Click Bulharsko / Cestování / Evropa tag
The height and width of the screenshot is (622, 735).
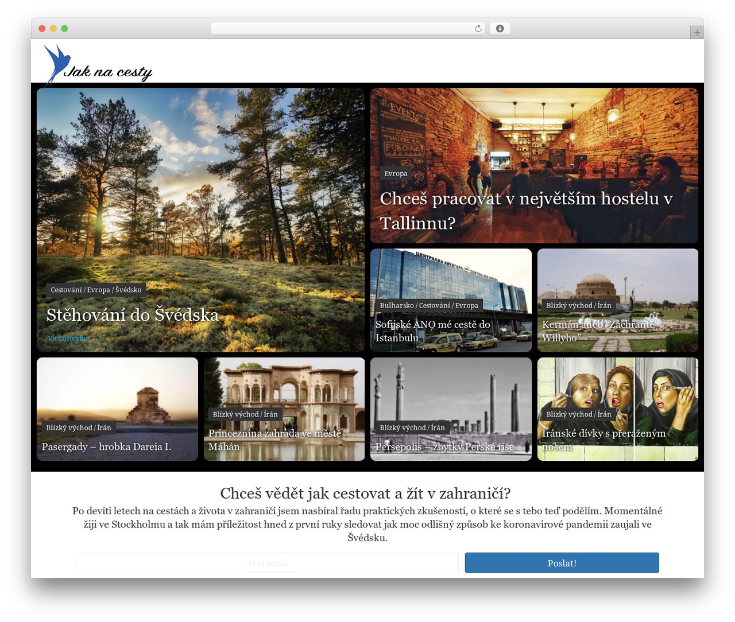click(429, 305)
